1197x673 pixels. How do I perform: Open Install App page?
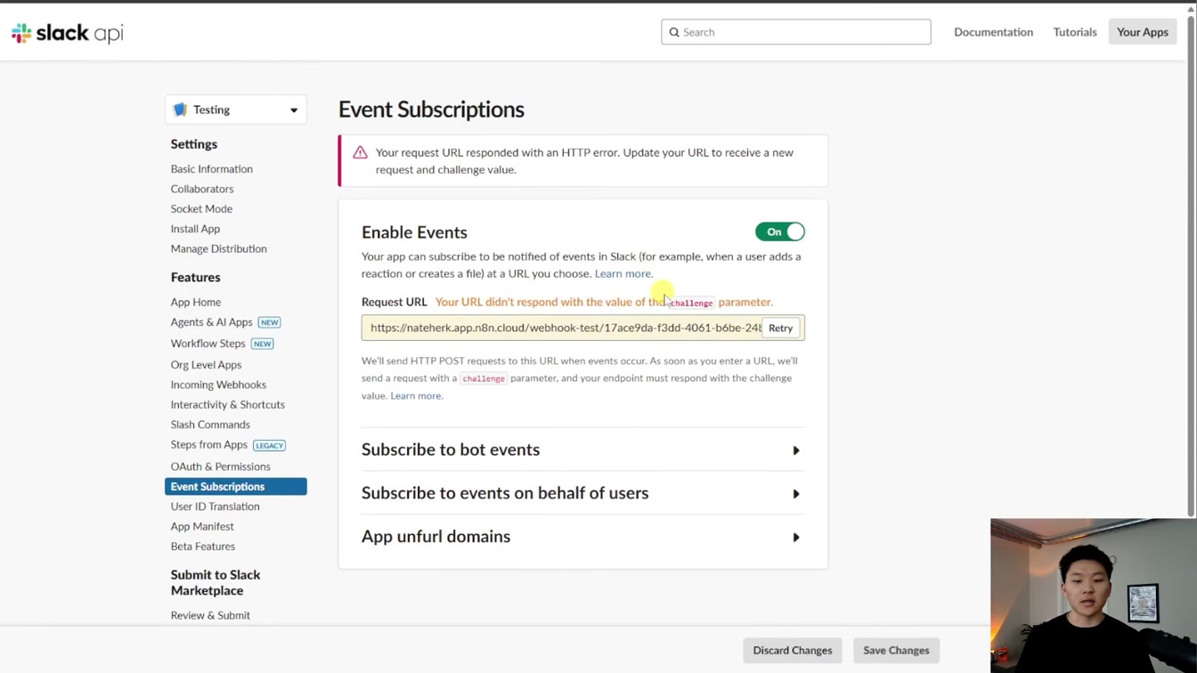(195, 229)
